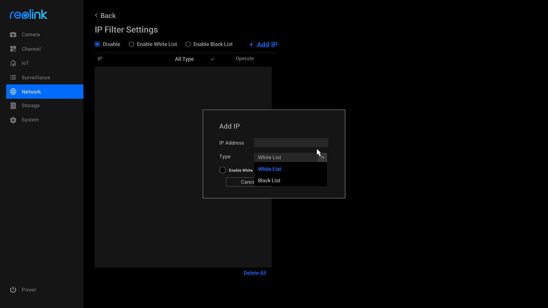Select the Disable radio button
The image size is (548, 308).
(97, 44)
